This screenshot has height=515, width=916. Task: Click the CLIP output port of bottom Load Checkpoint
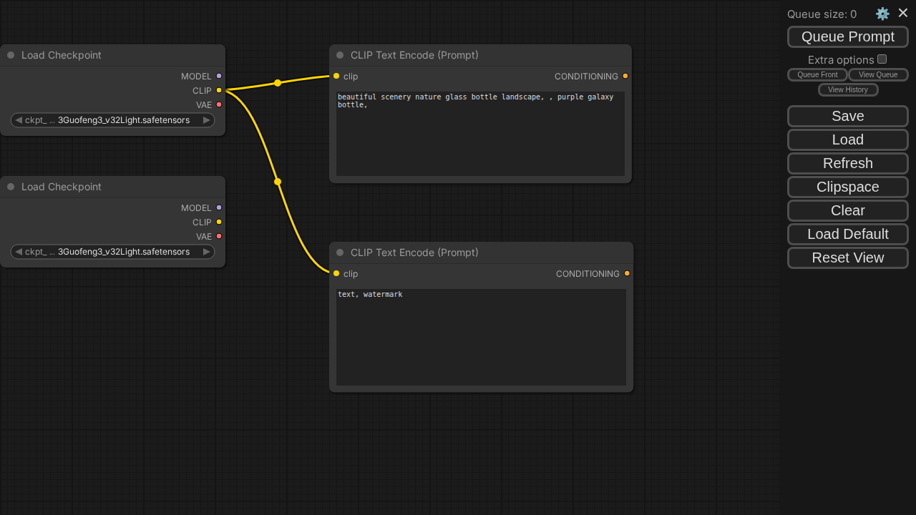click(219, 222)
